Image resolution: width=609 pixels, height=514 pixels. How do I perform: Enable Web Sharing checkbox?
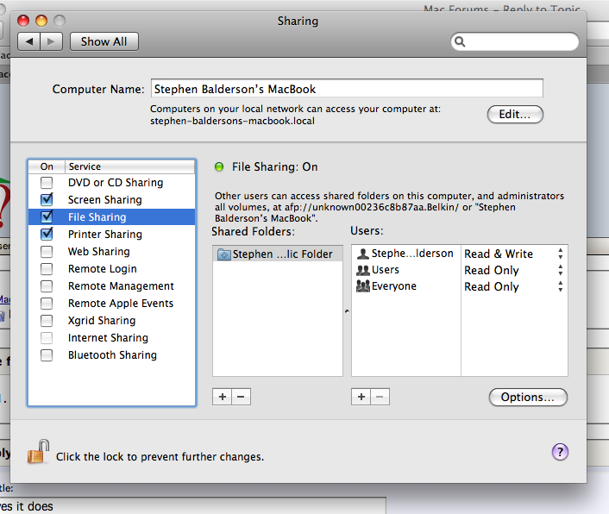click(47, 252)
